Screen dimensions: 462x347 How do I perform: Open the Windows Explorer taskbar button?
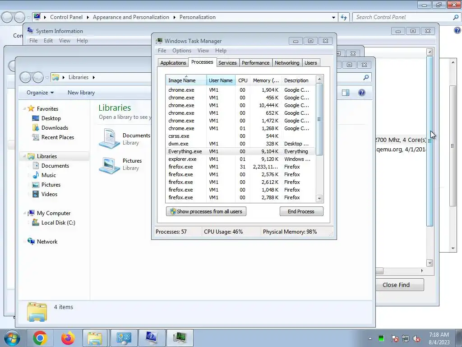(95, 338)
